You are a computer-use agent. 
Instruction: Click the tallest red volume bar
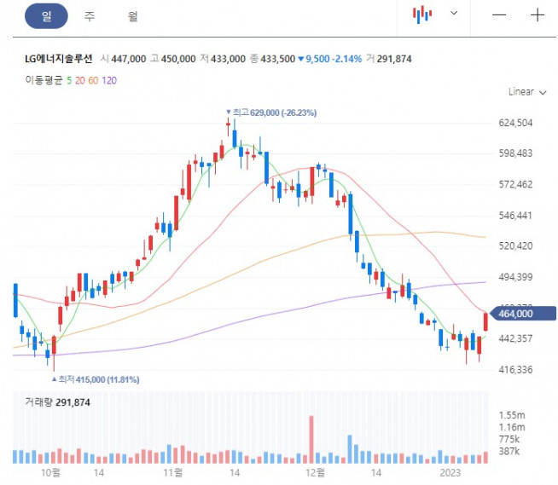point(311,439)
